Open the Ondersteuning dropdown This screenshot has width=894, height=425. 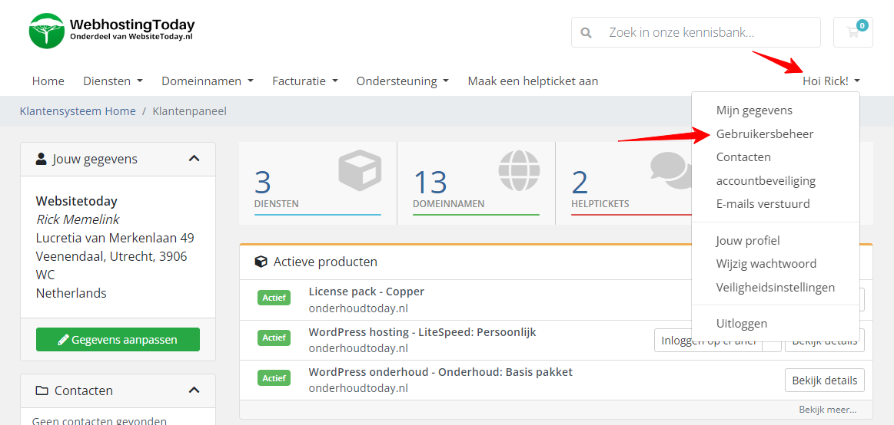coord(402,81)
